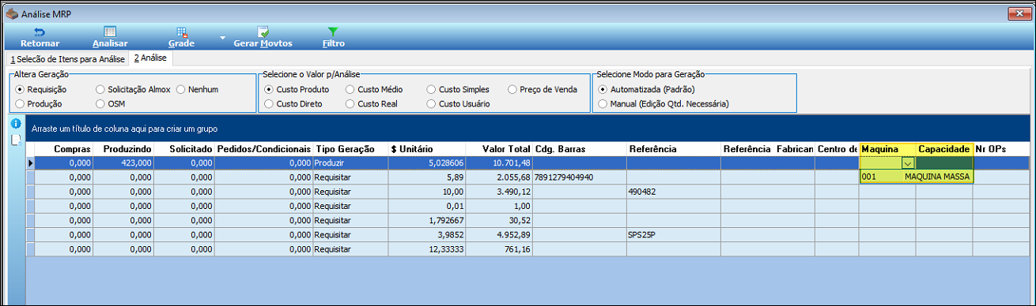Sort by Pedidos/Condicionais column header
The height and width of the screenshot is (306, 1036).
[264, 149]
